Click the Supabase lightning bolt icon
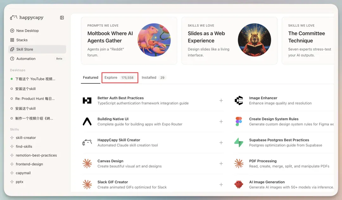This screenshot has width=342, height=200. (239, 143)
